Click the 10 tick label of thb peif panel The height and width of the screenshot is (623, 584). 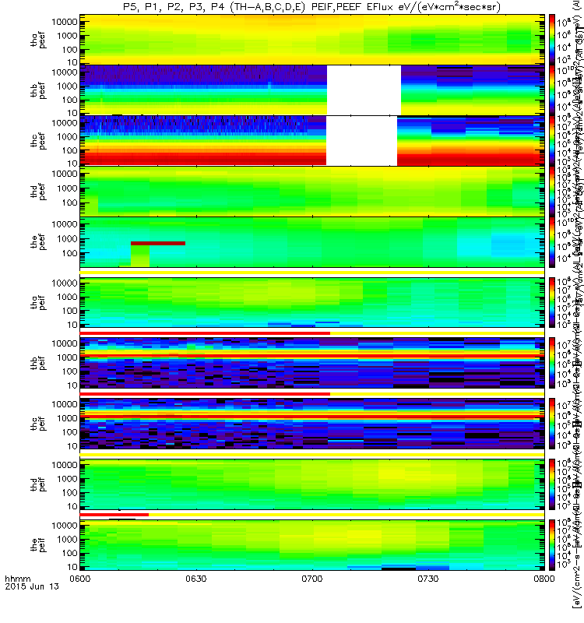(72, 385)
